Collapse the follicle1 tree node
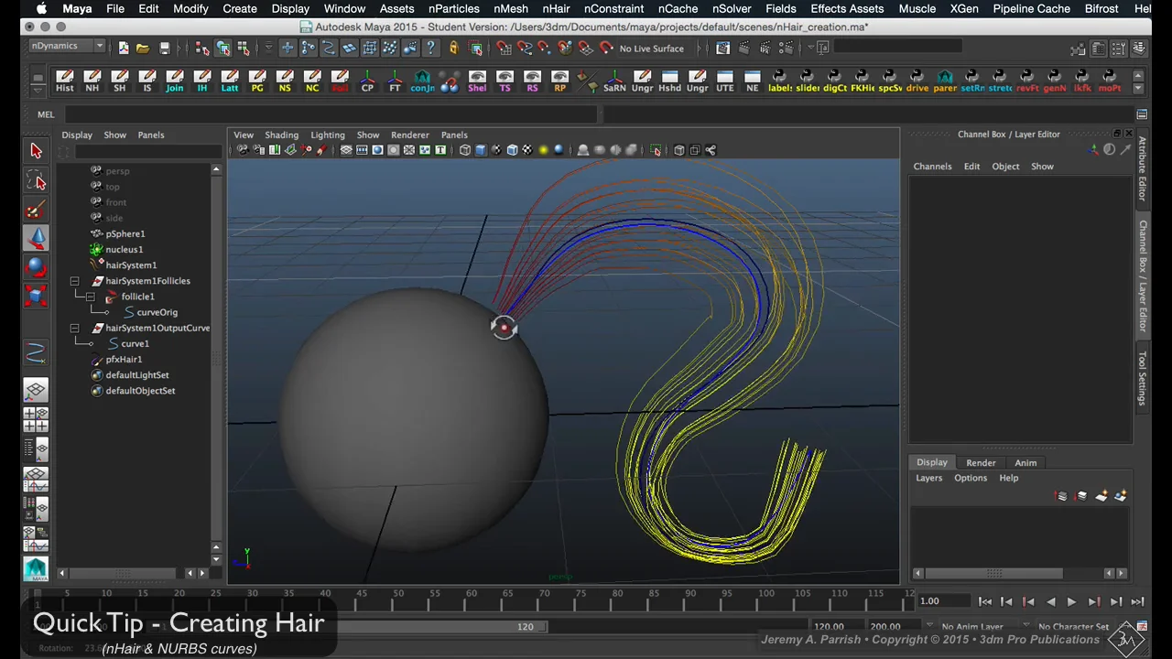The height and width of the screenshot is (659, 1172). [x=90, y=297]
